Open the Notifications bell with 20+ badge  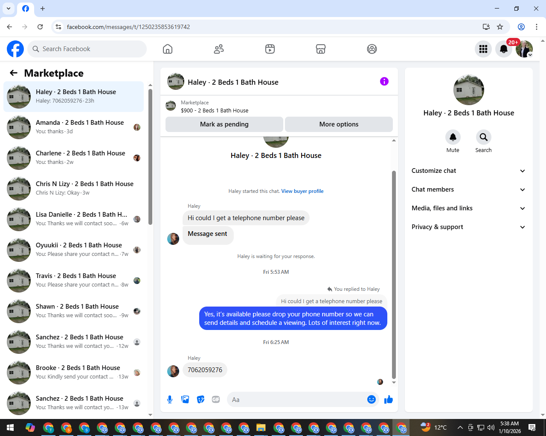pyautogui.click(x=504, y=49)
